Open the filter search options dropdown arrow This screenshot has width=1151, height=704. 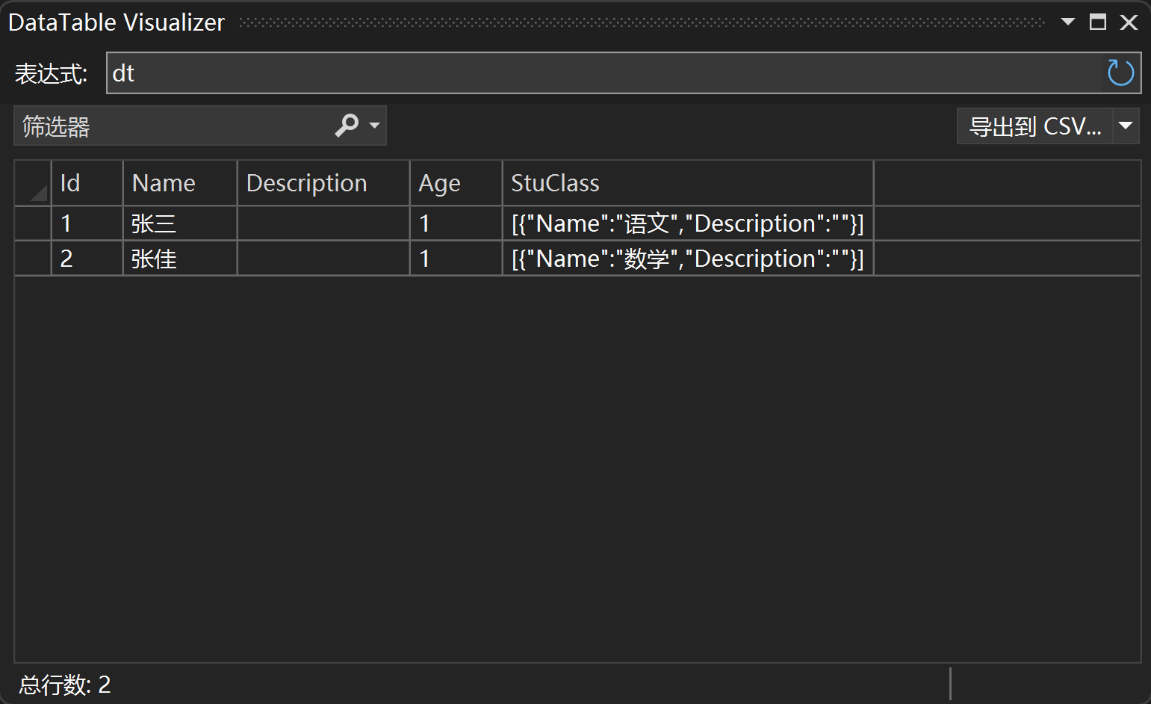click(x=375, y=126)
